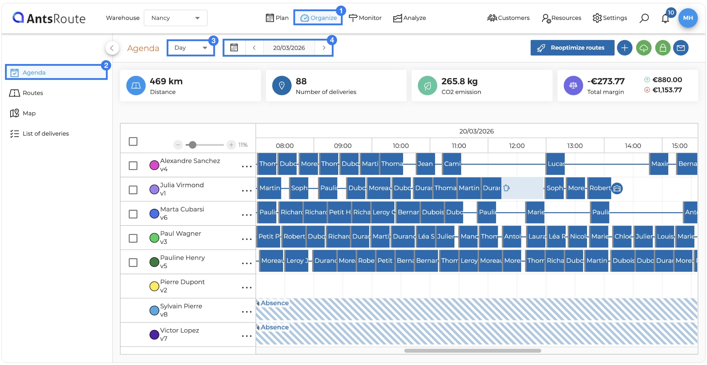The height and width of the screenshot is (365, 707).
Task: Click the green lock routes icon
Action: tap(663, 48)
